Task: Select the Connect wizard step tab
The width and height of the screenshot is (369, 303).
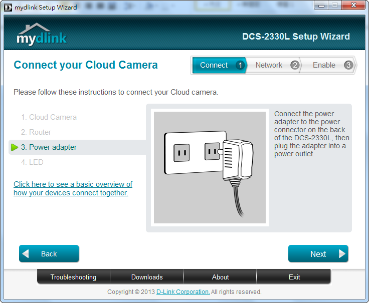Action: point(214,65)
